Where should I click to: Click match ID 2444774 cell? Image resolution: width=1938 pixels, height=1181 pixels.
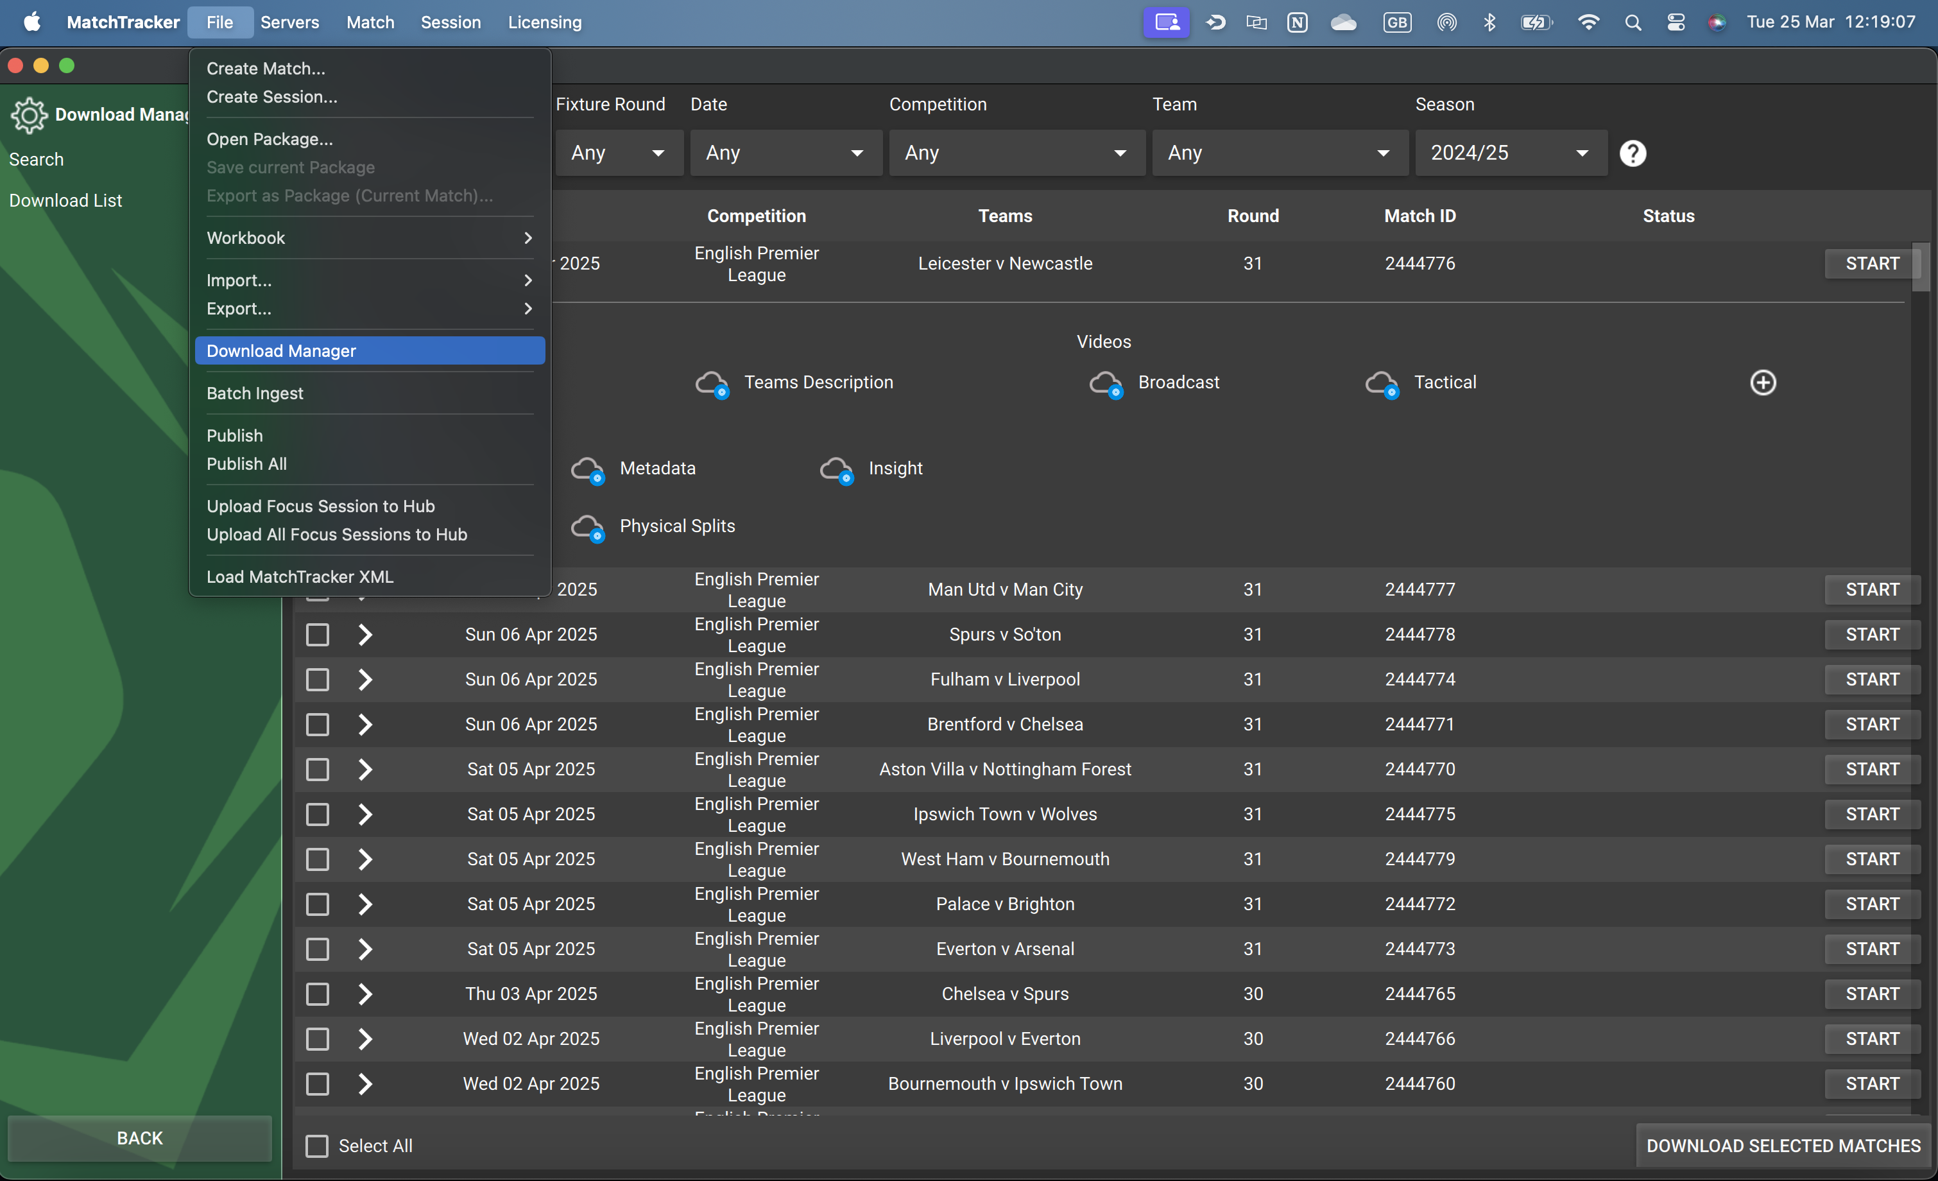coord(1419,679)
